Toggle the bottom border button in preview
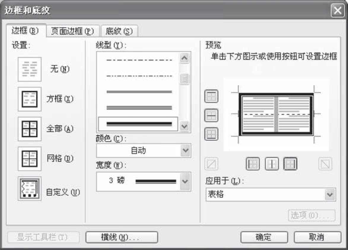 pos(211,134)
